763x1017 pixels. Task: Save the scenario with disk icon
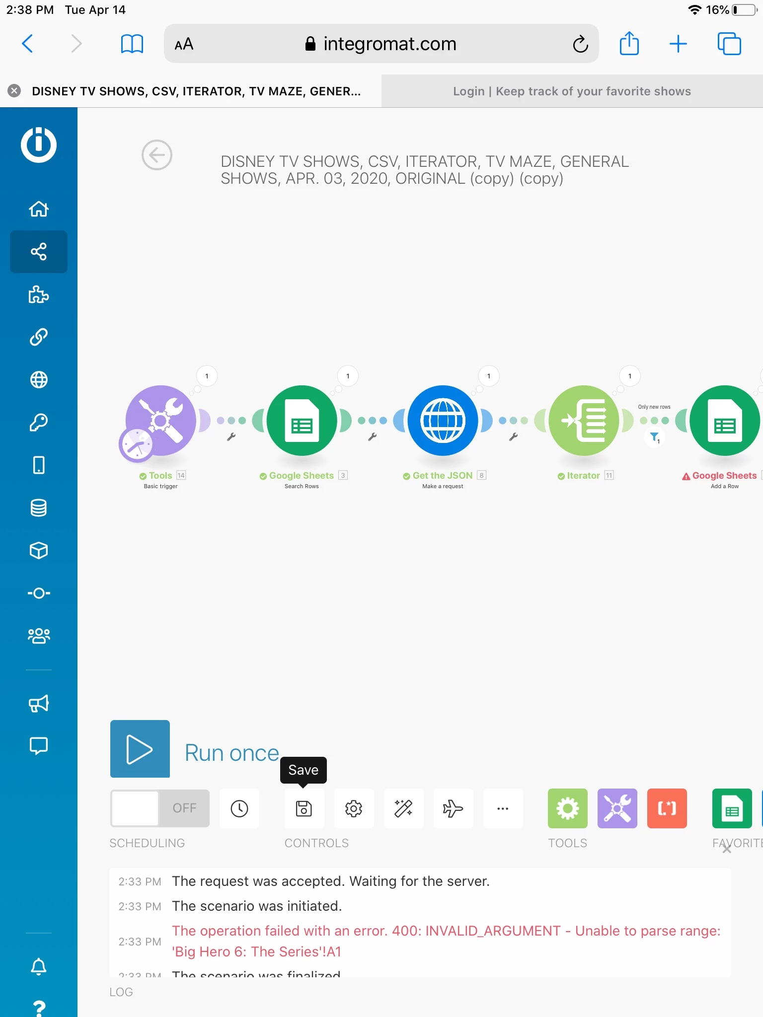point(304,808)
